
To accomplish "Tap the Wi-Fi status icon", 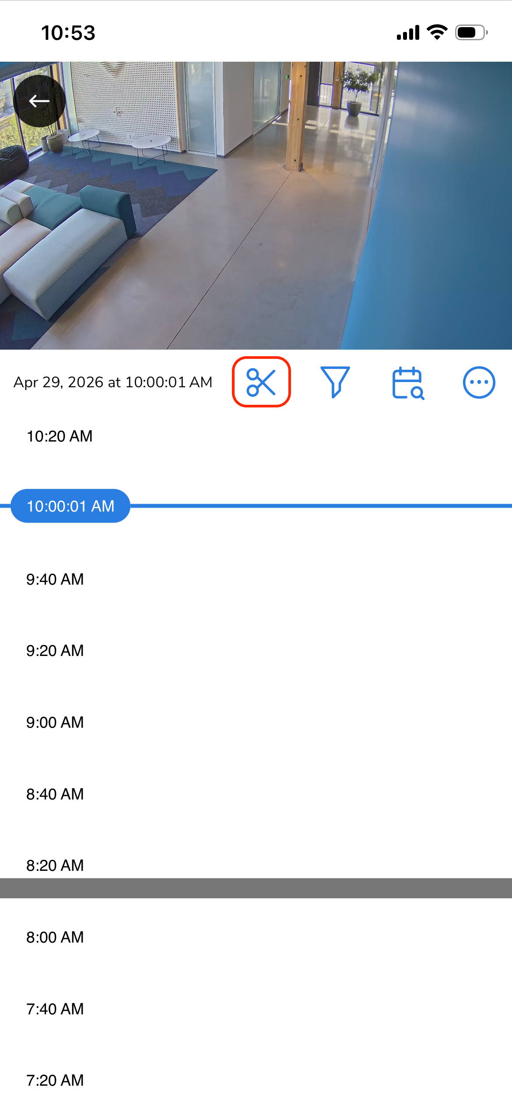I will (437, 32).
